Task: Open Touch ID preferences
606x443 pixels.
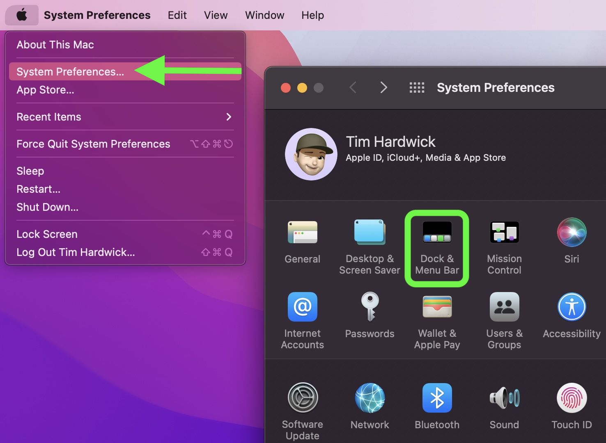Action: [572, 406]
